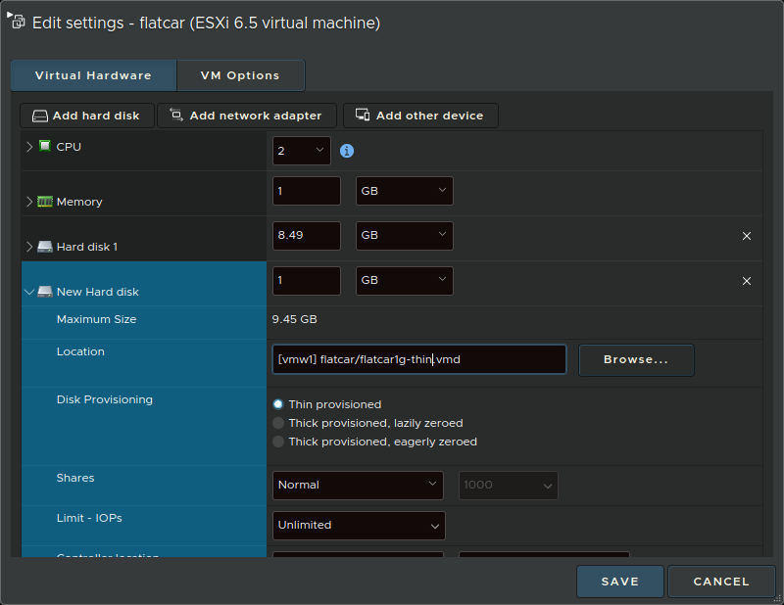Click Add hard disk button
Screen dimensions: 784x605
(87, 116)
